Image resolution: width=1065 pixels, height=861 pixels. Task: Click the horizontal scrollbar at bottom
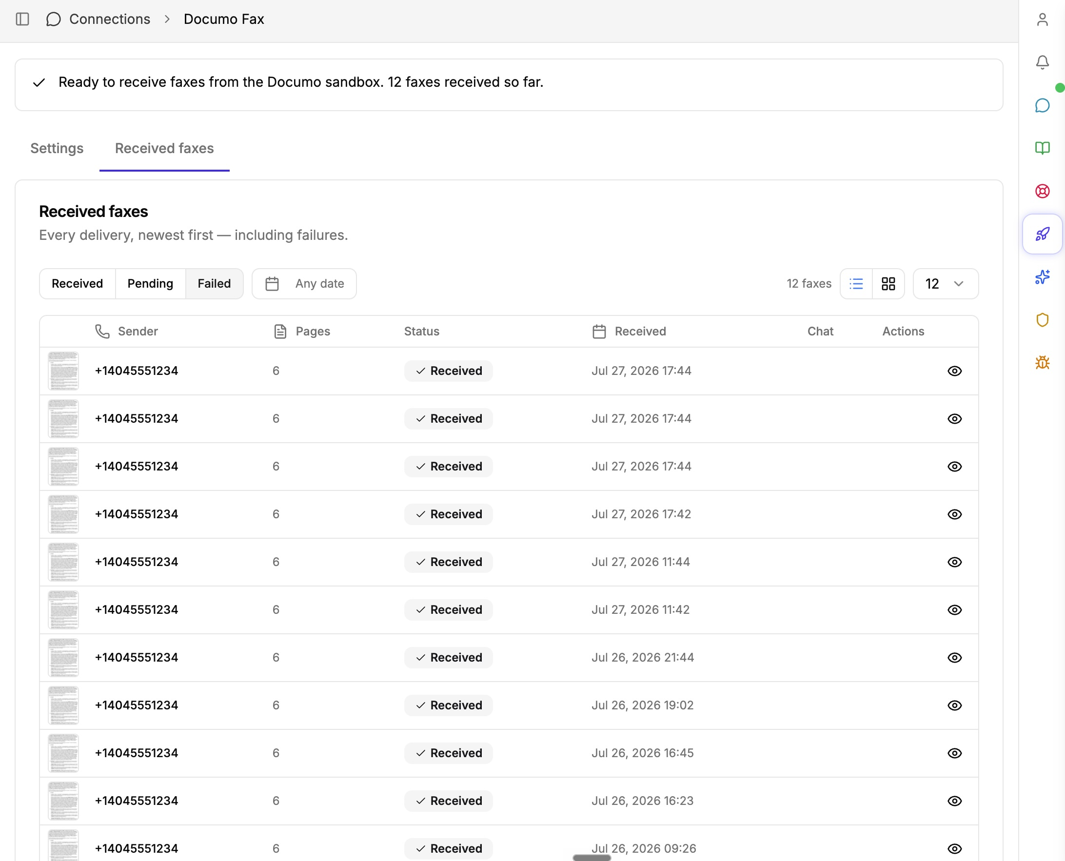pyautogui.click(x=592, y=858)
